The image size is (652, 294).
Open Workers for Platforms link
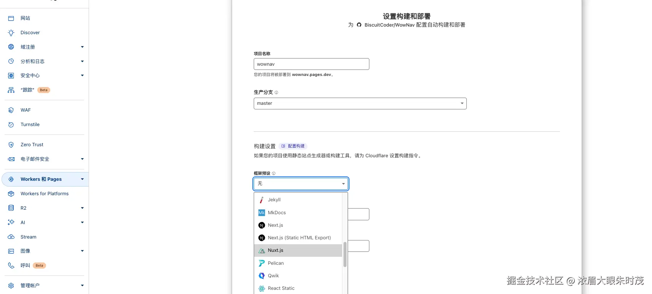pos(45,194)
